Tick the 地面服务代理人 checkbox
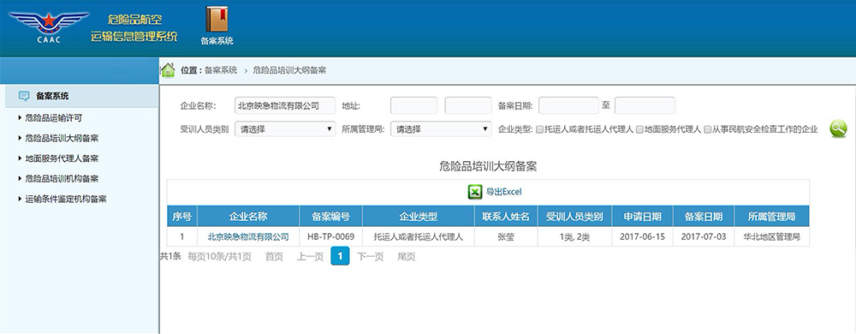The height and width of the screenshot is (334, 856). [639, 130]
